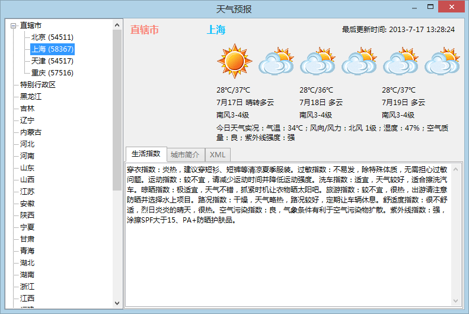This screenshot has width=469, height=314.
Task: Select the 黑龙江 province entry
Action: (30, 97)
